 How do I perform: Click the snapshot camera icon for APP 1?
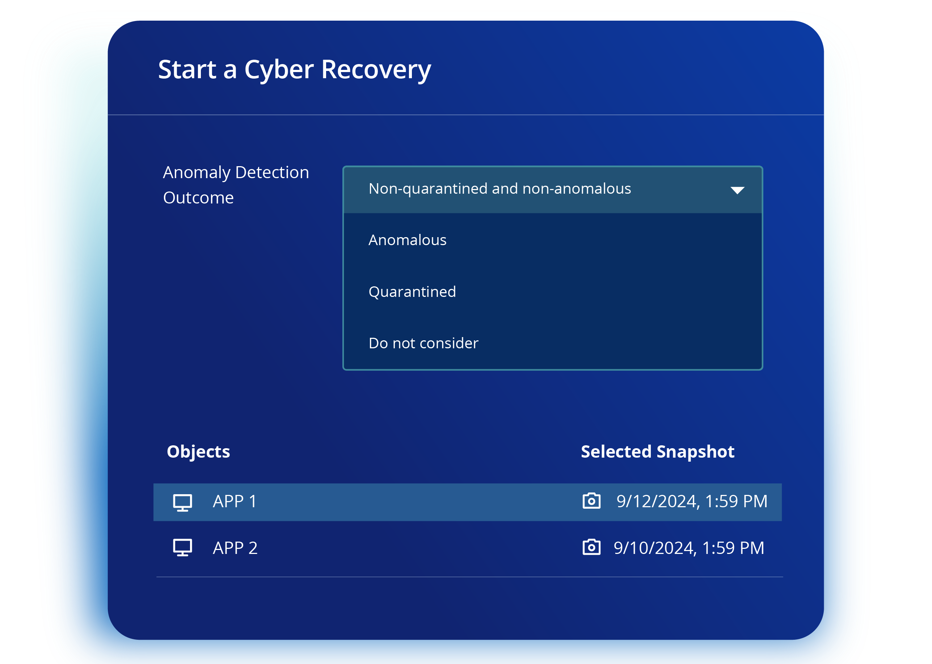tap(591, 501)
